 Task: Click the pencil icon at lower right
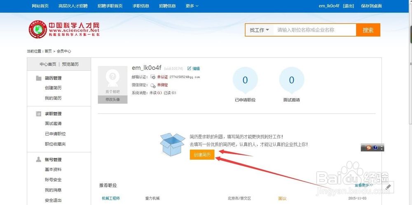coord(389,187)
